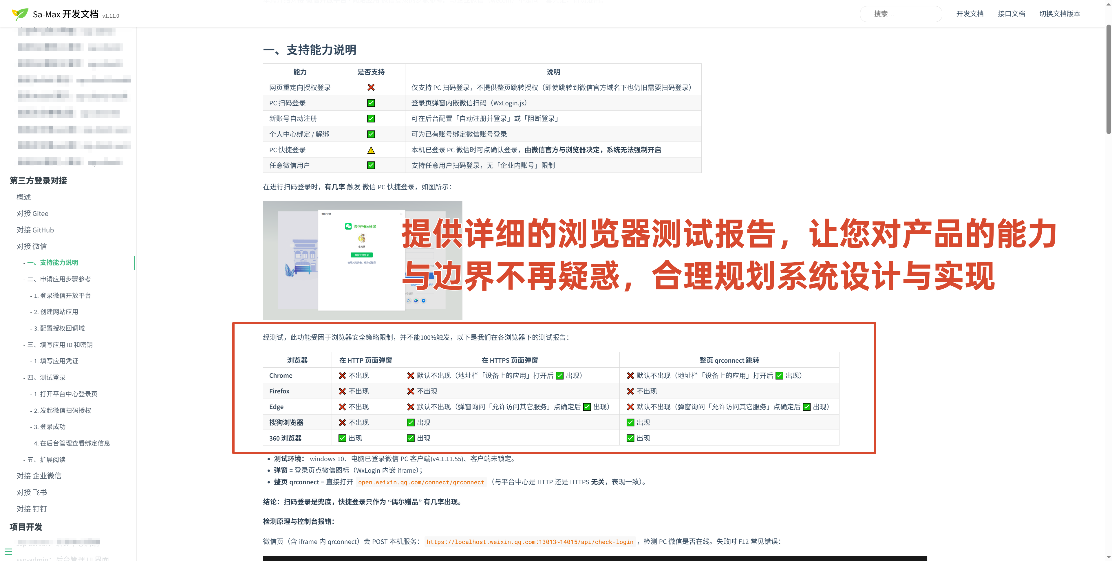The image size is (1112, 561).
Task: Click 搜狗浏览器 qrconnect 出现 check icon
Action: [x=630, y=422]
